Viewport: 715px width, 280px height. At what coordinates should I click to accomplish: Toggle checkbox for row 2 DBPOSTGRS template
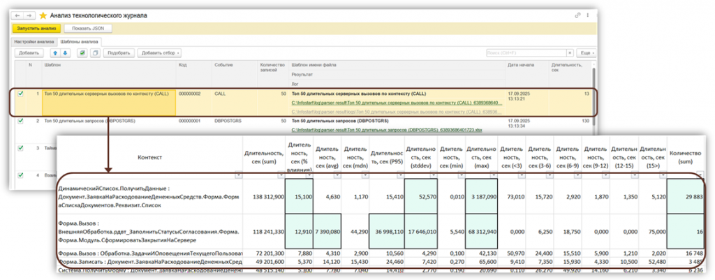(x=20, y=121)
